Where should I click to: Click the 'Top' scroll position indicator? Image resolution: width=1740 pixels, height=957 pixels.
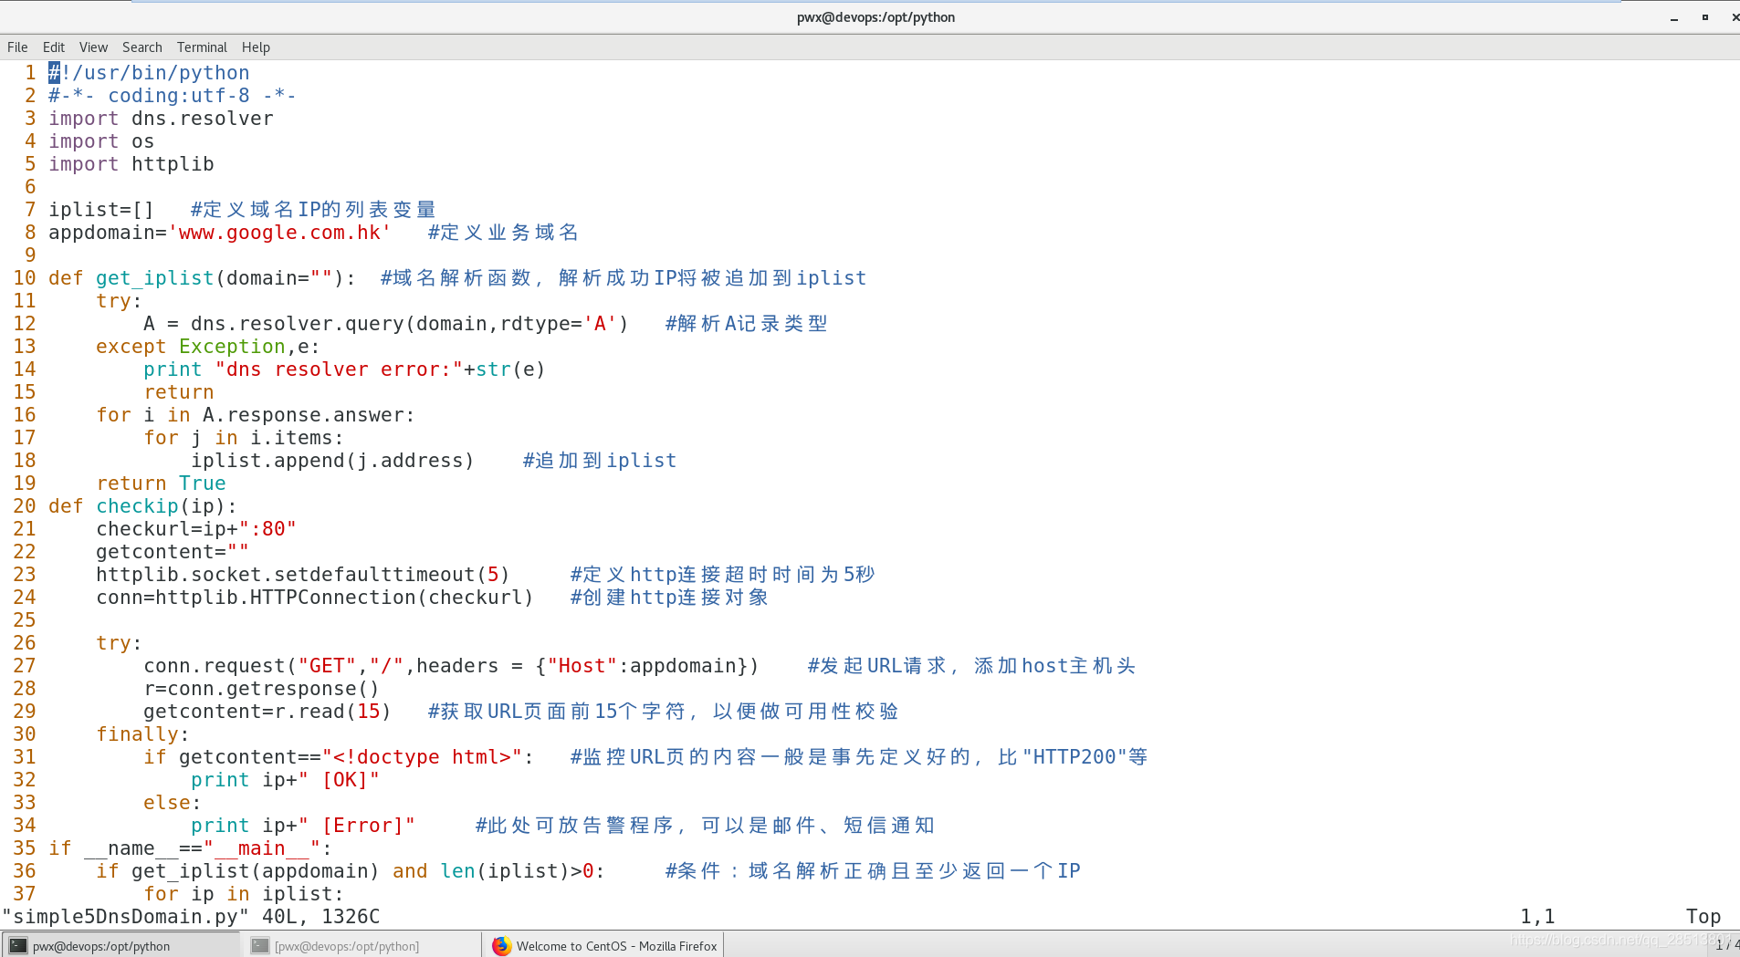[1703, 917]
